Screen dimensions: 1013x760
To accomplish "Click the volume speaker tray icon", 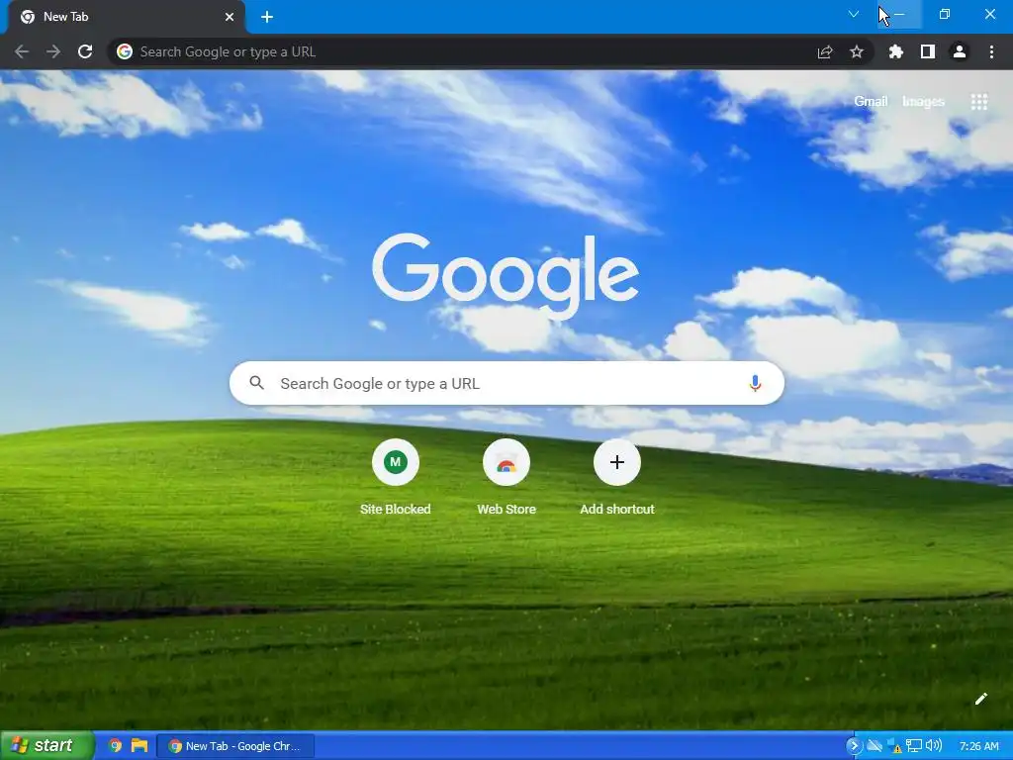I will [934, 746].
